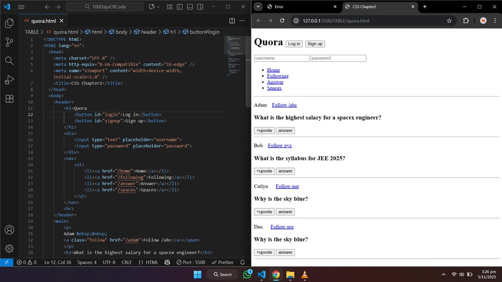Toggle the bottom panel visibility
Screen dimensions: 502x282
tap(190, 7)
